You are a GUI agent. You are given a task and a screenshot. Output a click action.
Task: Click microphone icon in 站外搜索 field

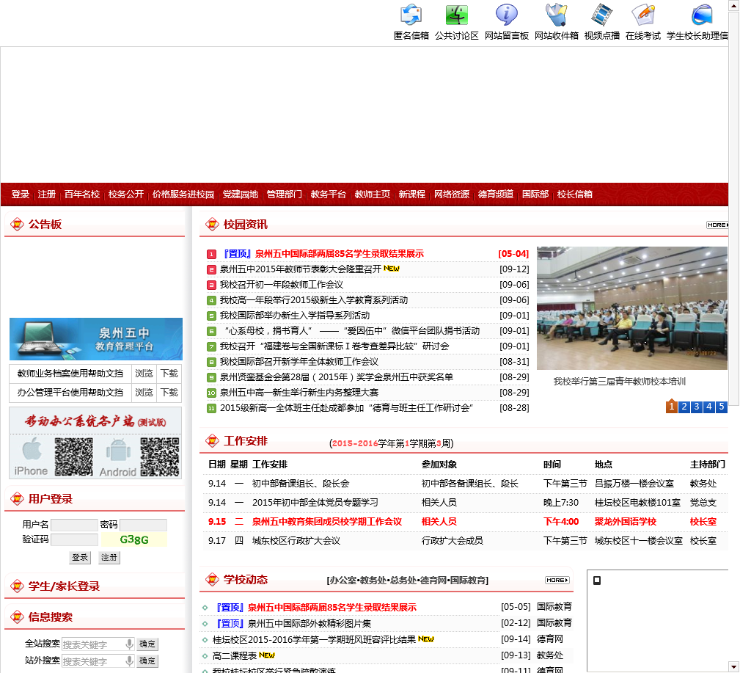tap(129, 661)
